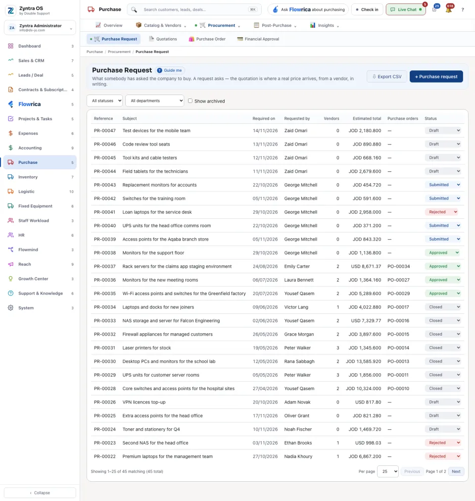Open Closed status dropdown for PR-00034
Screen dimensions: 475x501
443,307
